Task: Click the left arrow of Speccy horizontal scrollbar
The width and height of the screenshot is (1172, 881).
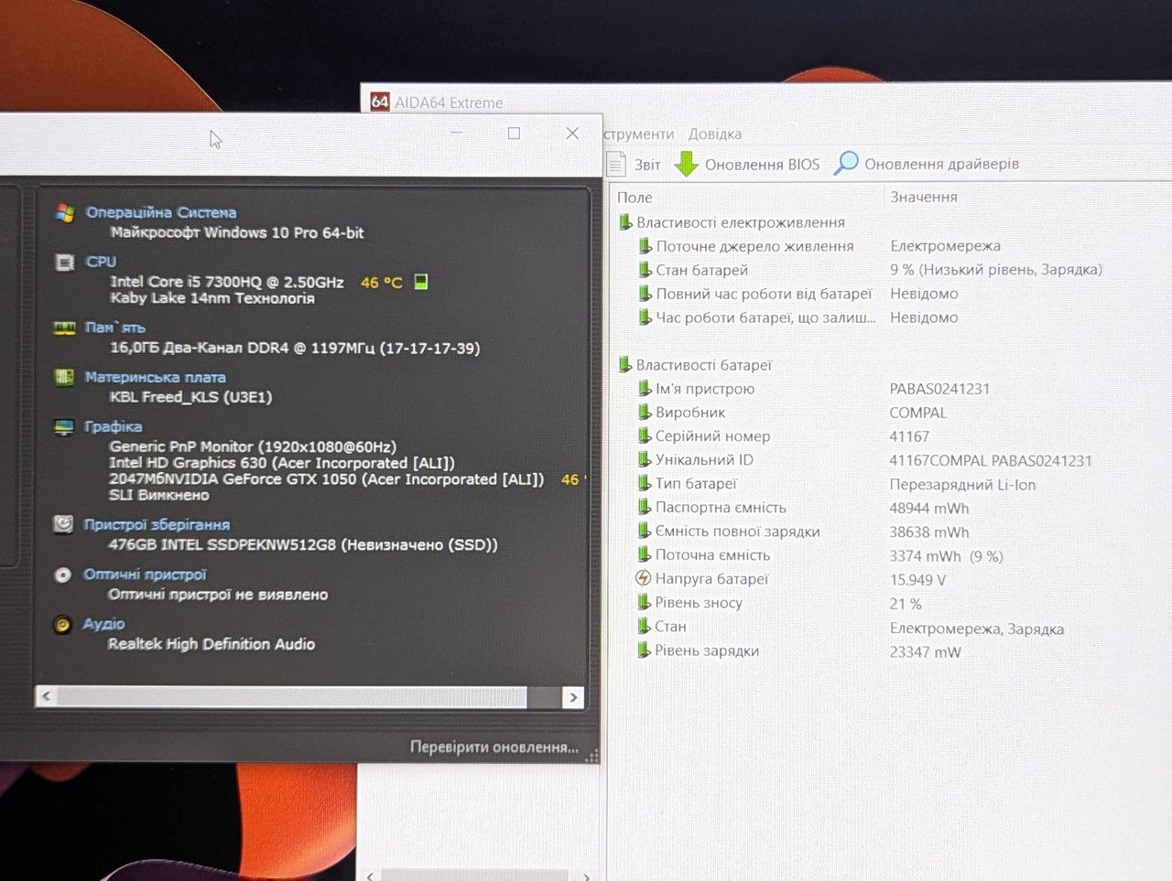Action: coord(46,696)
